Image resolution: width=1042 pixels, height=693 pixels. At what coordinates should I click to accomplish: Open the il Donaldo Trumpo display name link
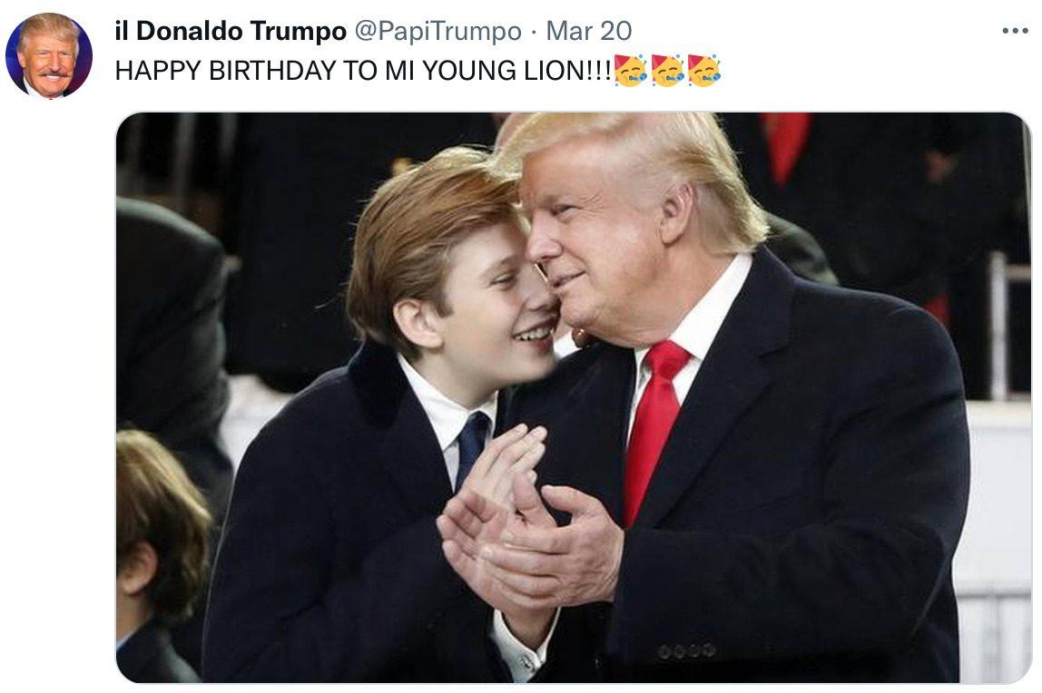(x=231, y=31)
